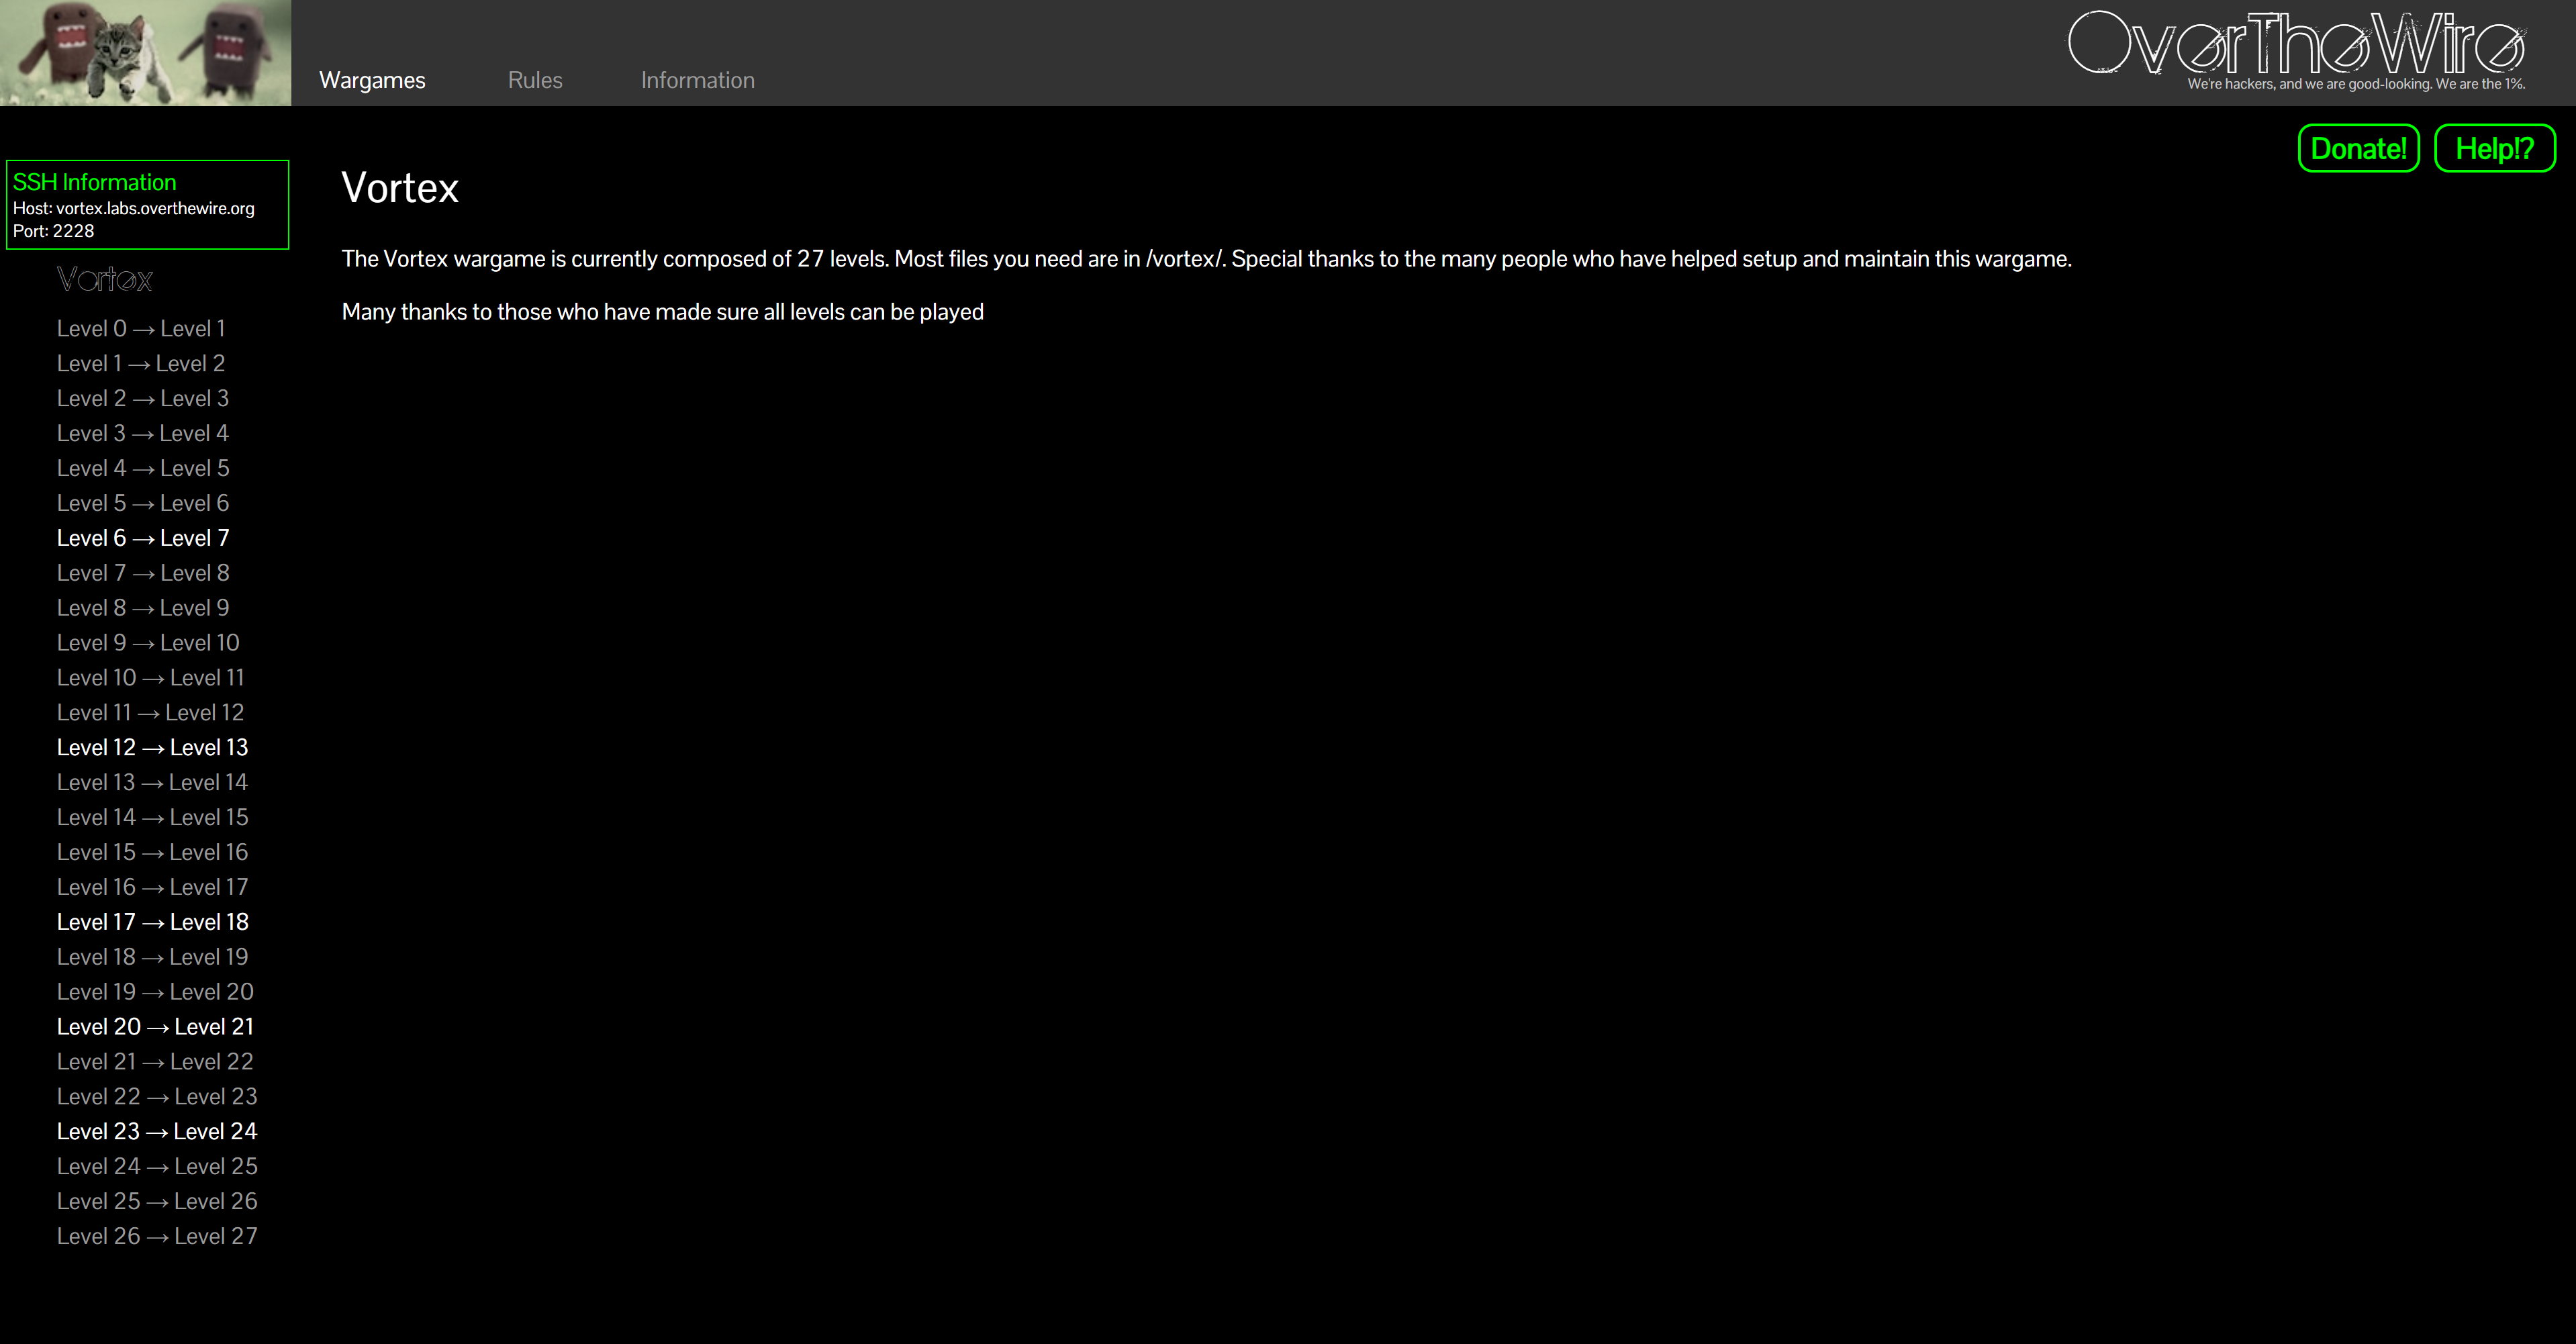Click the kitten banner image
Viewport: 2576px width, 1344px height.
145,53
